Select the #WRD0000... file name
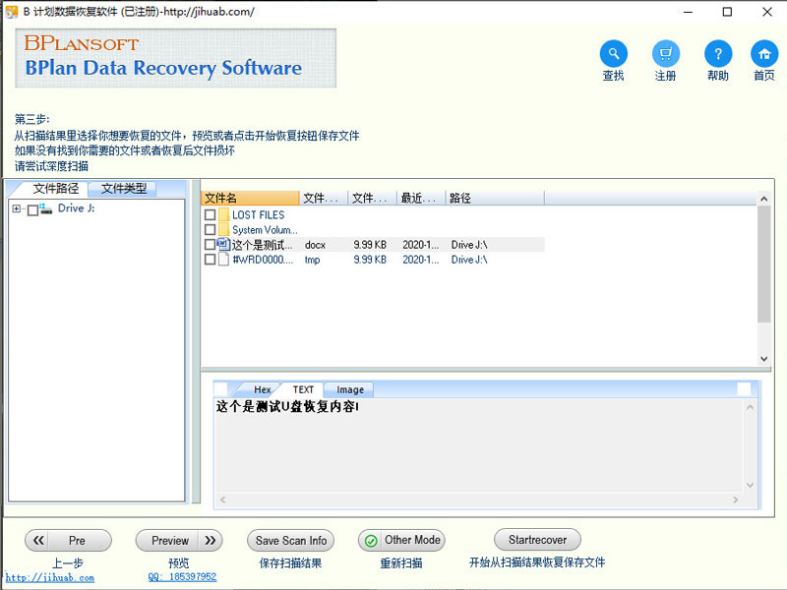The image size is (787, 590). (x=263, y=260)
